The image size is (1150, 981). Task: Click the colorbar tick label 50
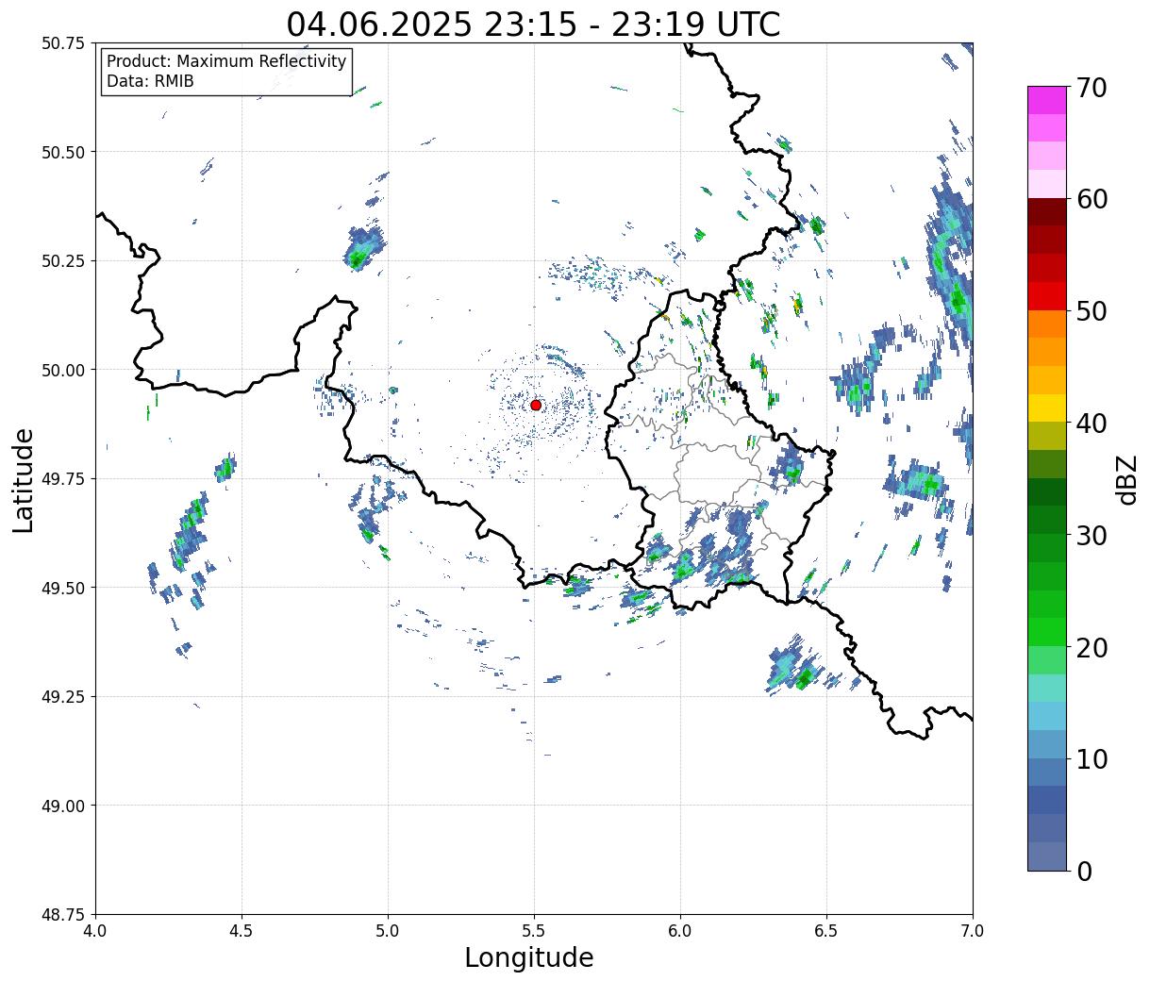[x=1091, y=311]
